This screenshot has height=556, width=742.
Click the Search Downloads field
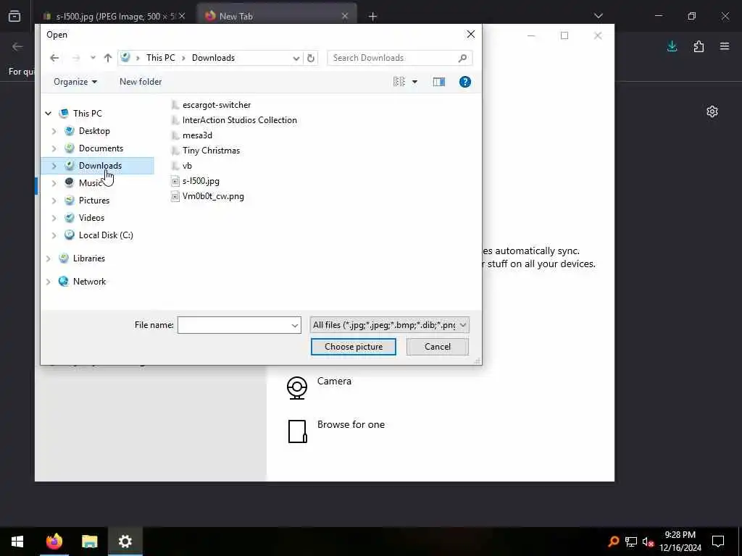(x=400, y=58)
